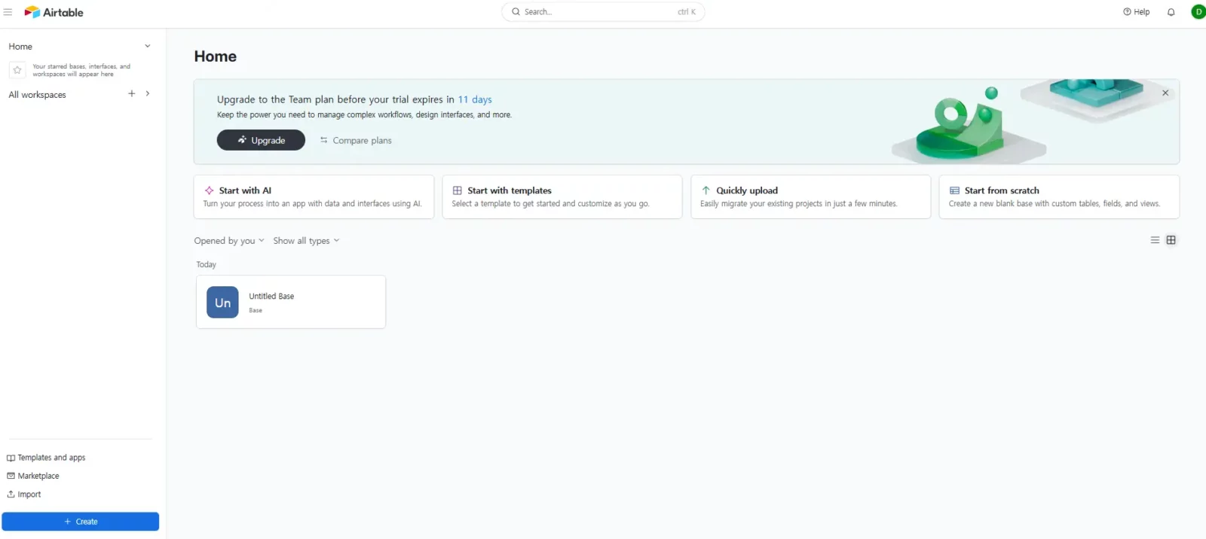This screenshot has width=1206, height=539.
Task: Switch to list view
Action: 1155,240
